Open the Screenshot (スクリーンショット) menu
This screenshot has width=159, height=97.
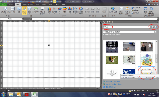click(x=43, y=10)
